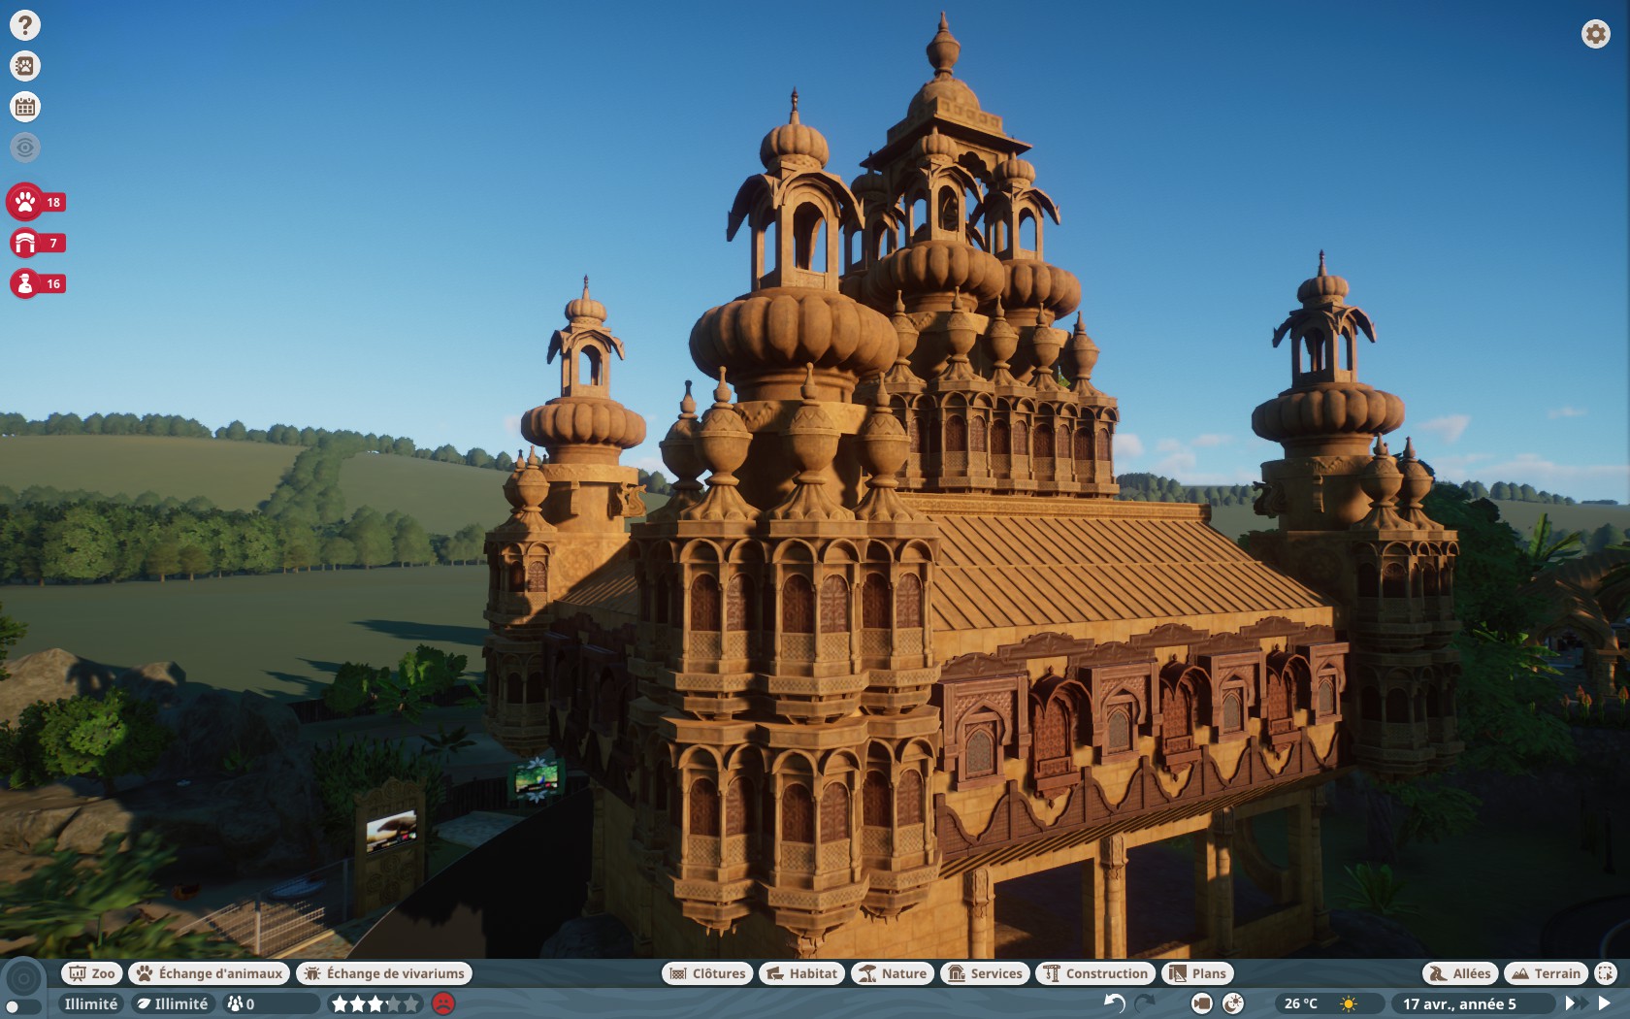
Task: Open the settings gear icon
Action: coord(1595,34)
